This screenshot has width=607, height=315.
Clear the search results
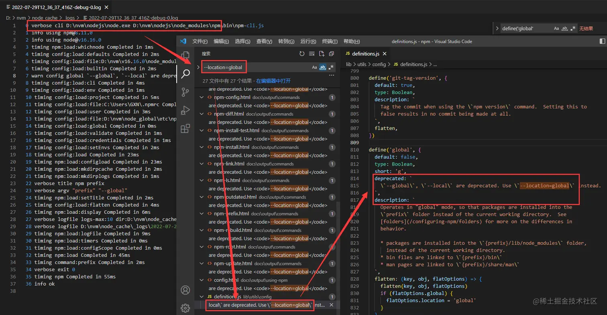coord(312,53)
